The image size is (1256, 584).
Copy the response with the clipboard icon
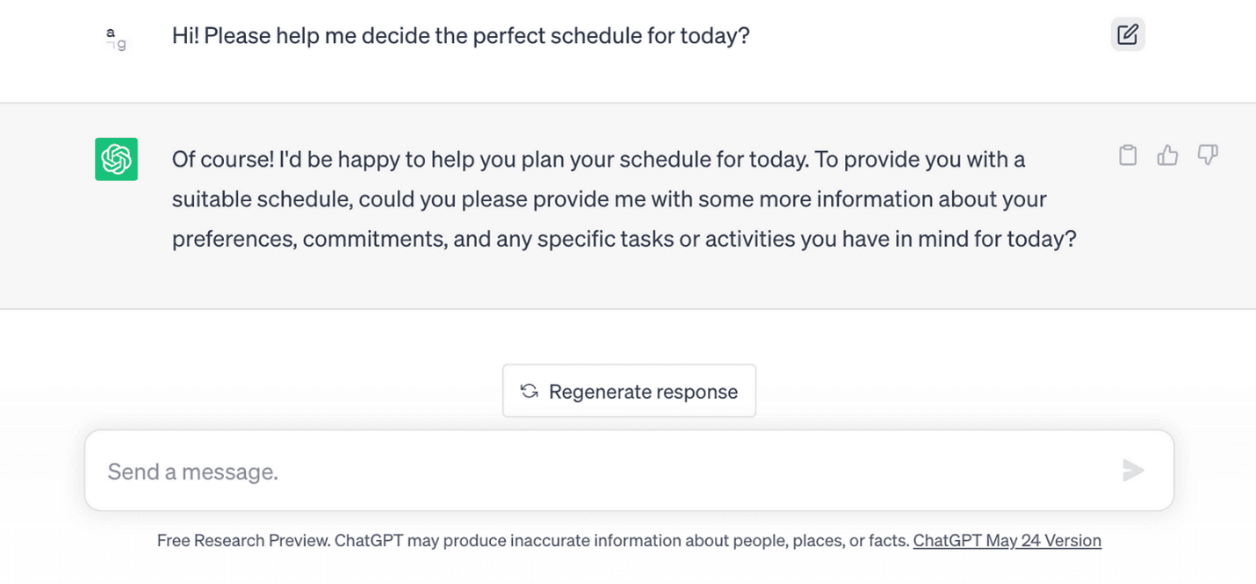(x=1128, y=155)
